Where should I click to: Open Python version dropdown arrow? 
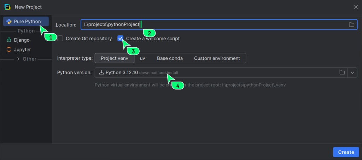coord(352,72)
